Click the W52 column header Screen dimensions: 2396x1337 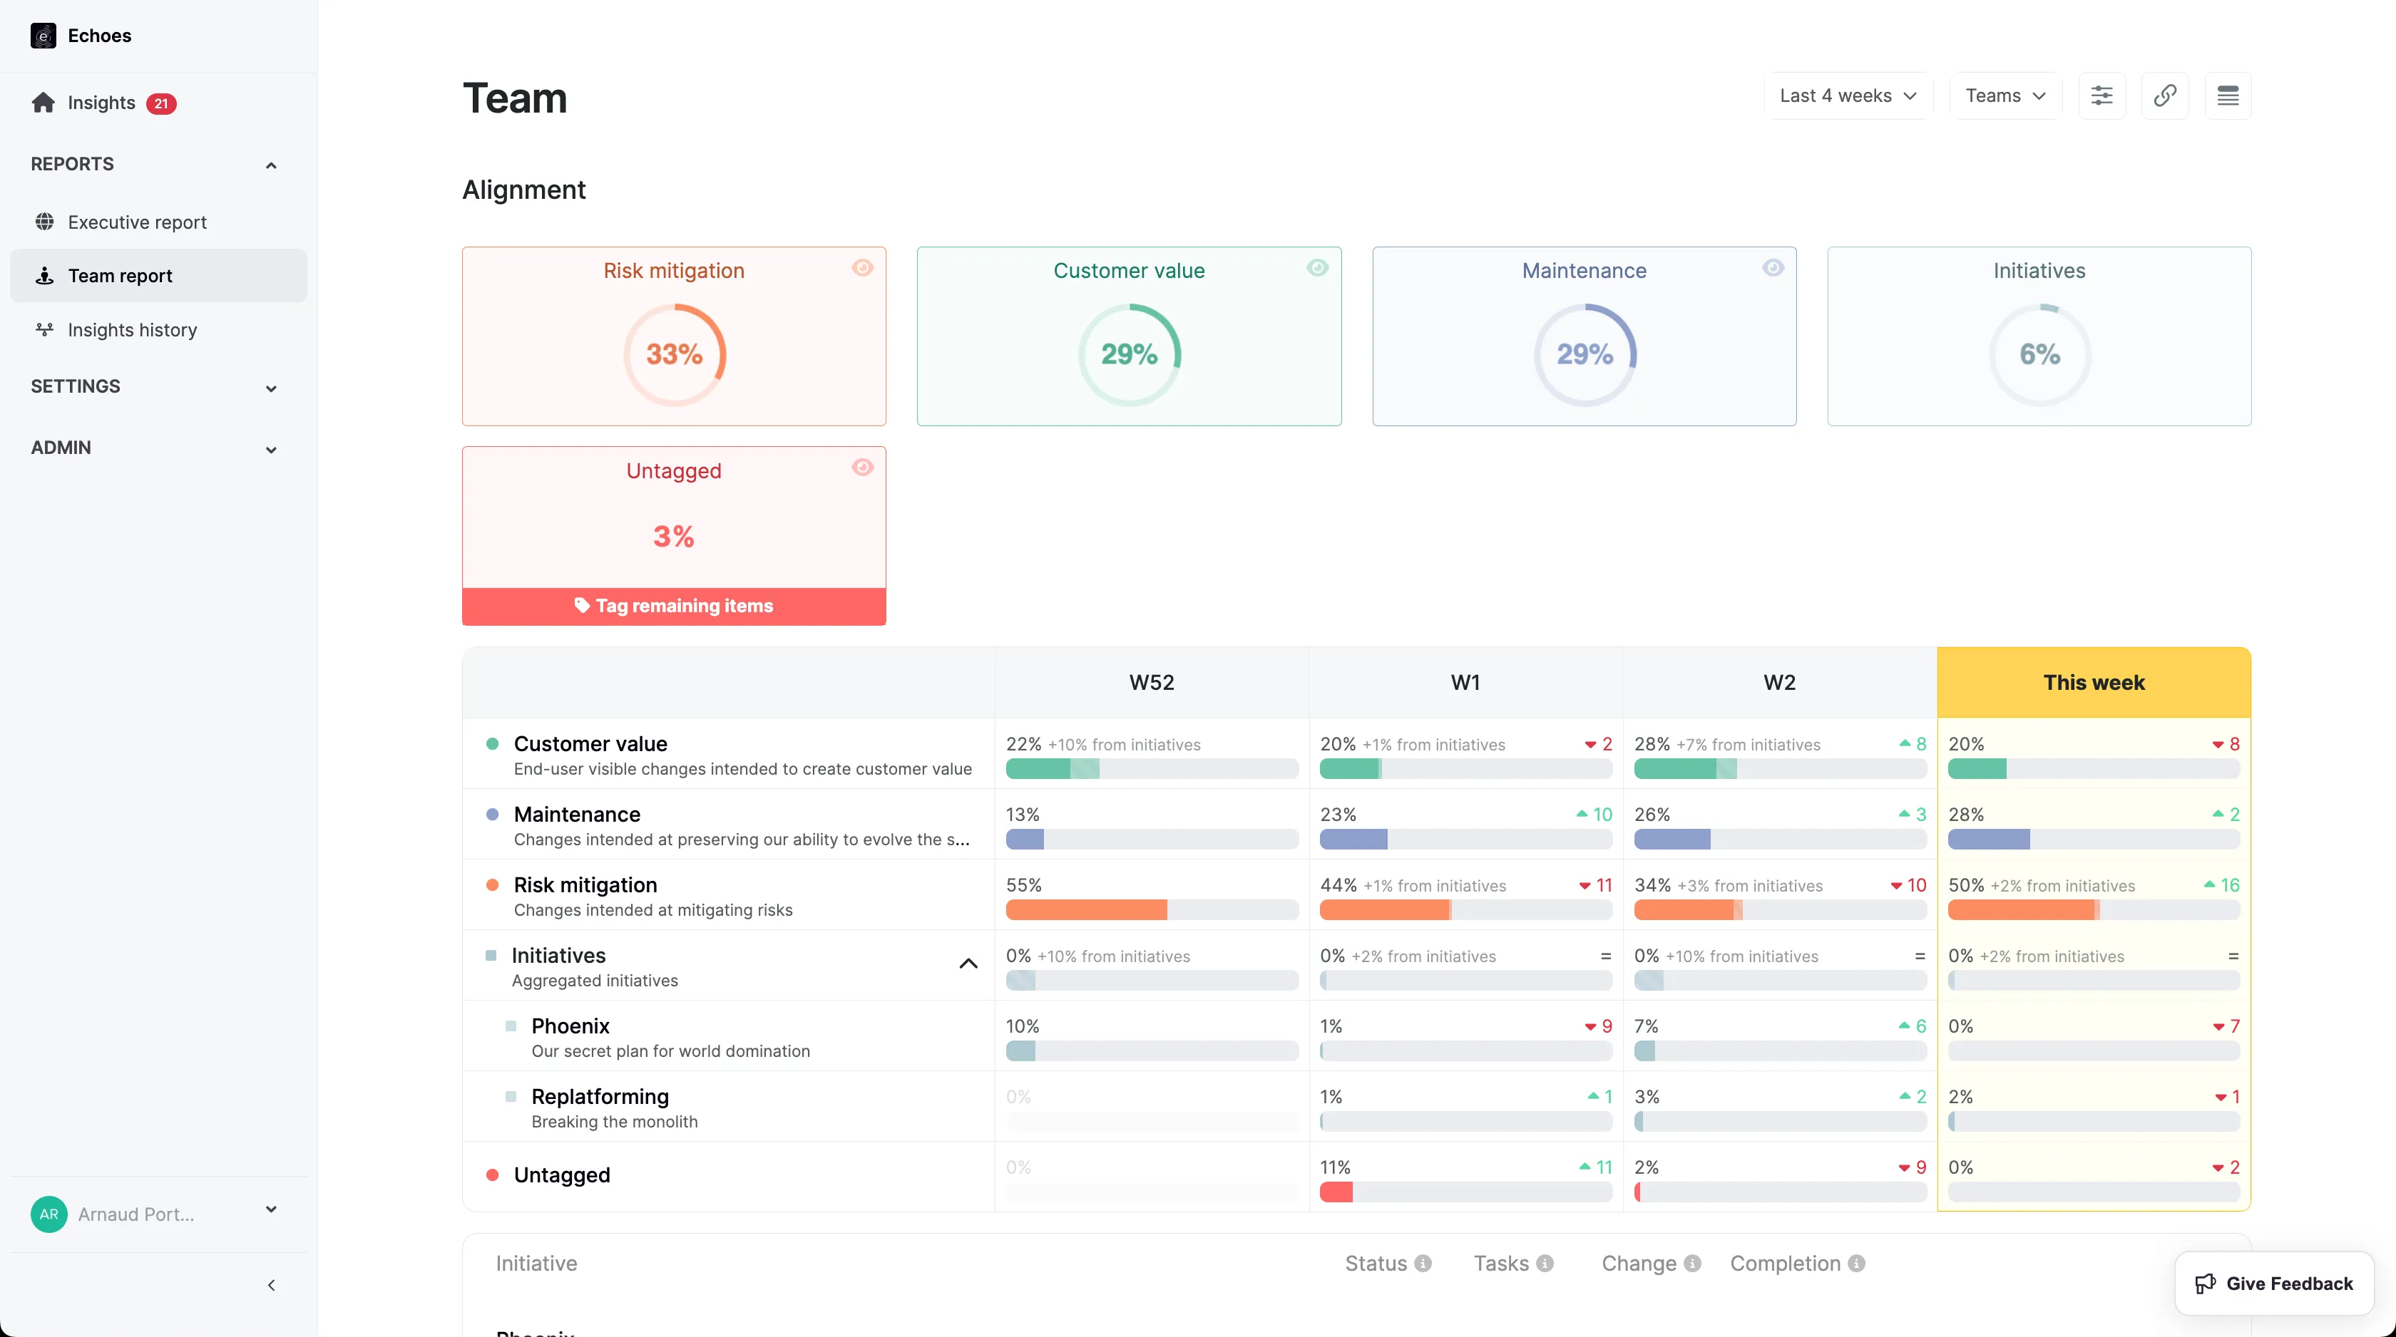(1152, 683)
